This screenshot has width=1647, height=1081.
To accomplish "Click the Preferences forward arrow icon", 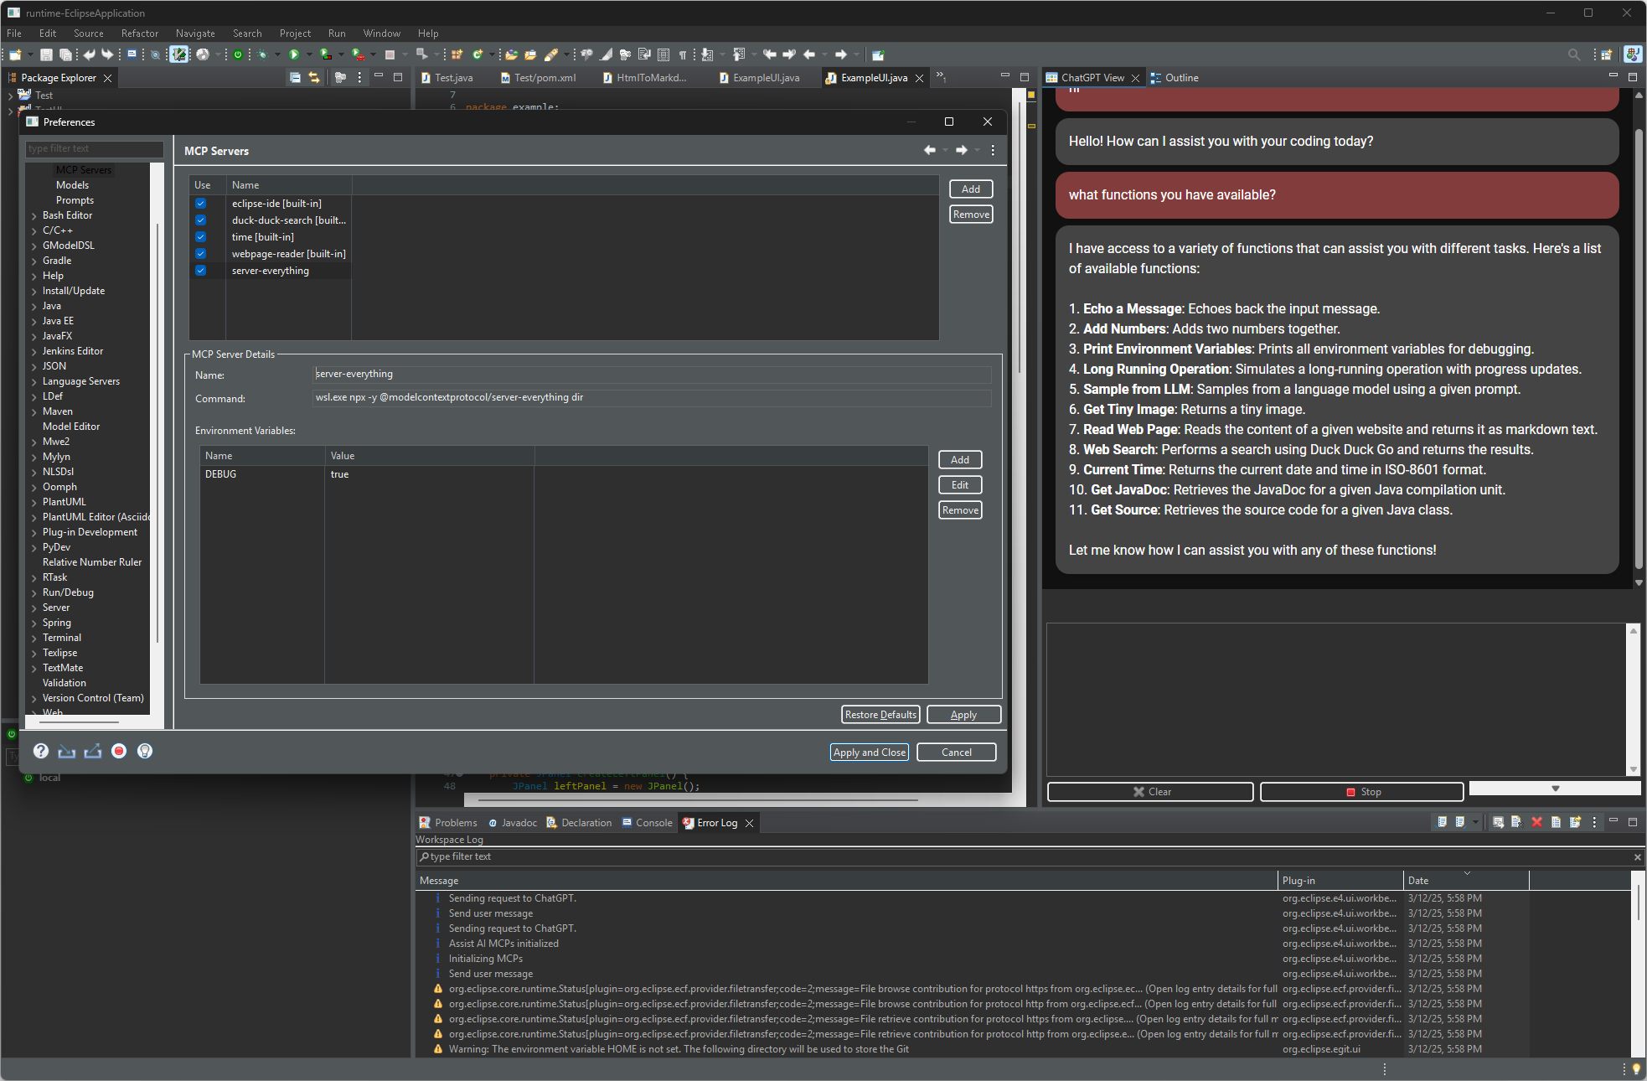I will pyautogui.click(x=962, y=150).
